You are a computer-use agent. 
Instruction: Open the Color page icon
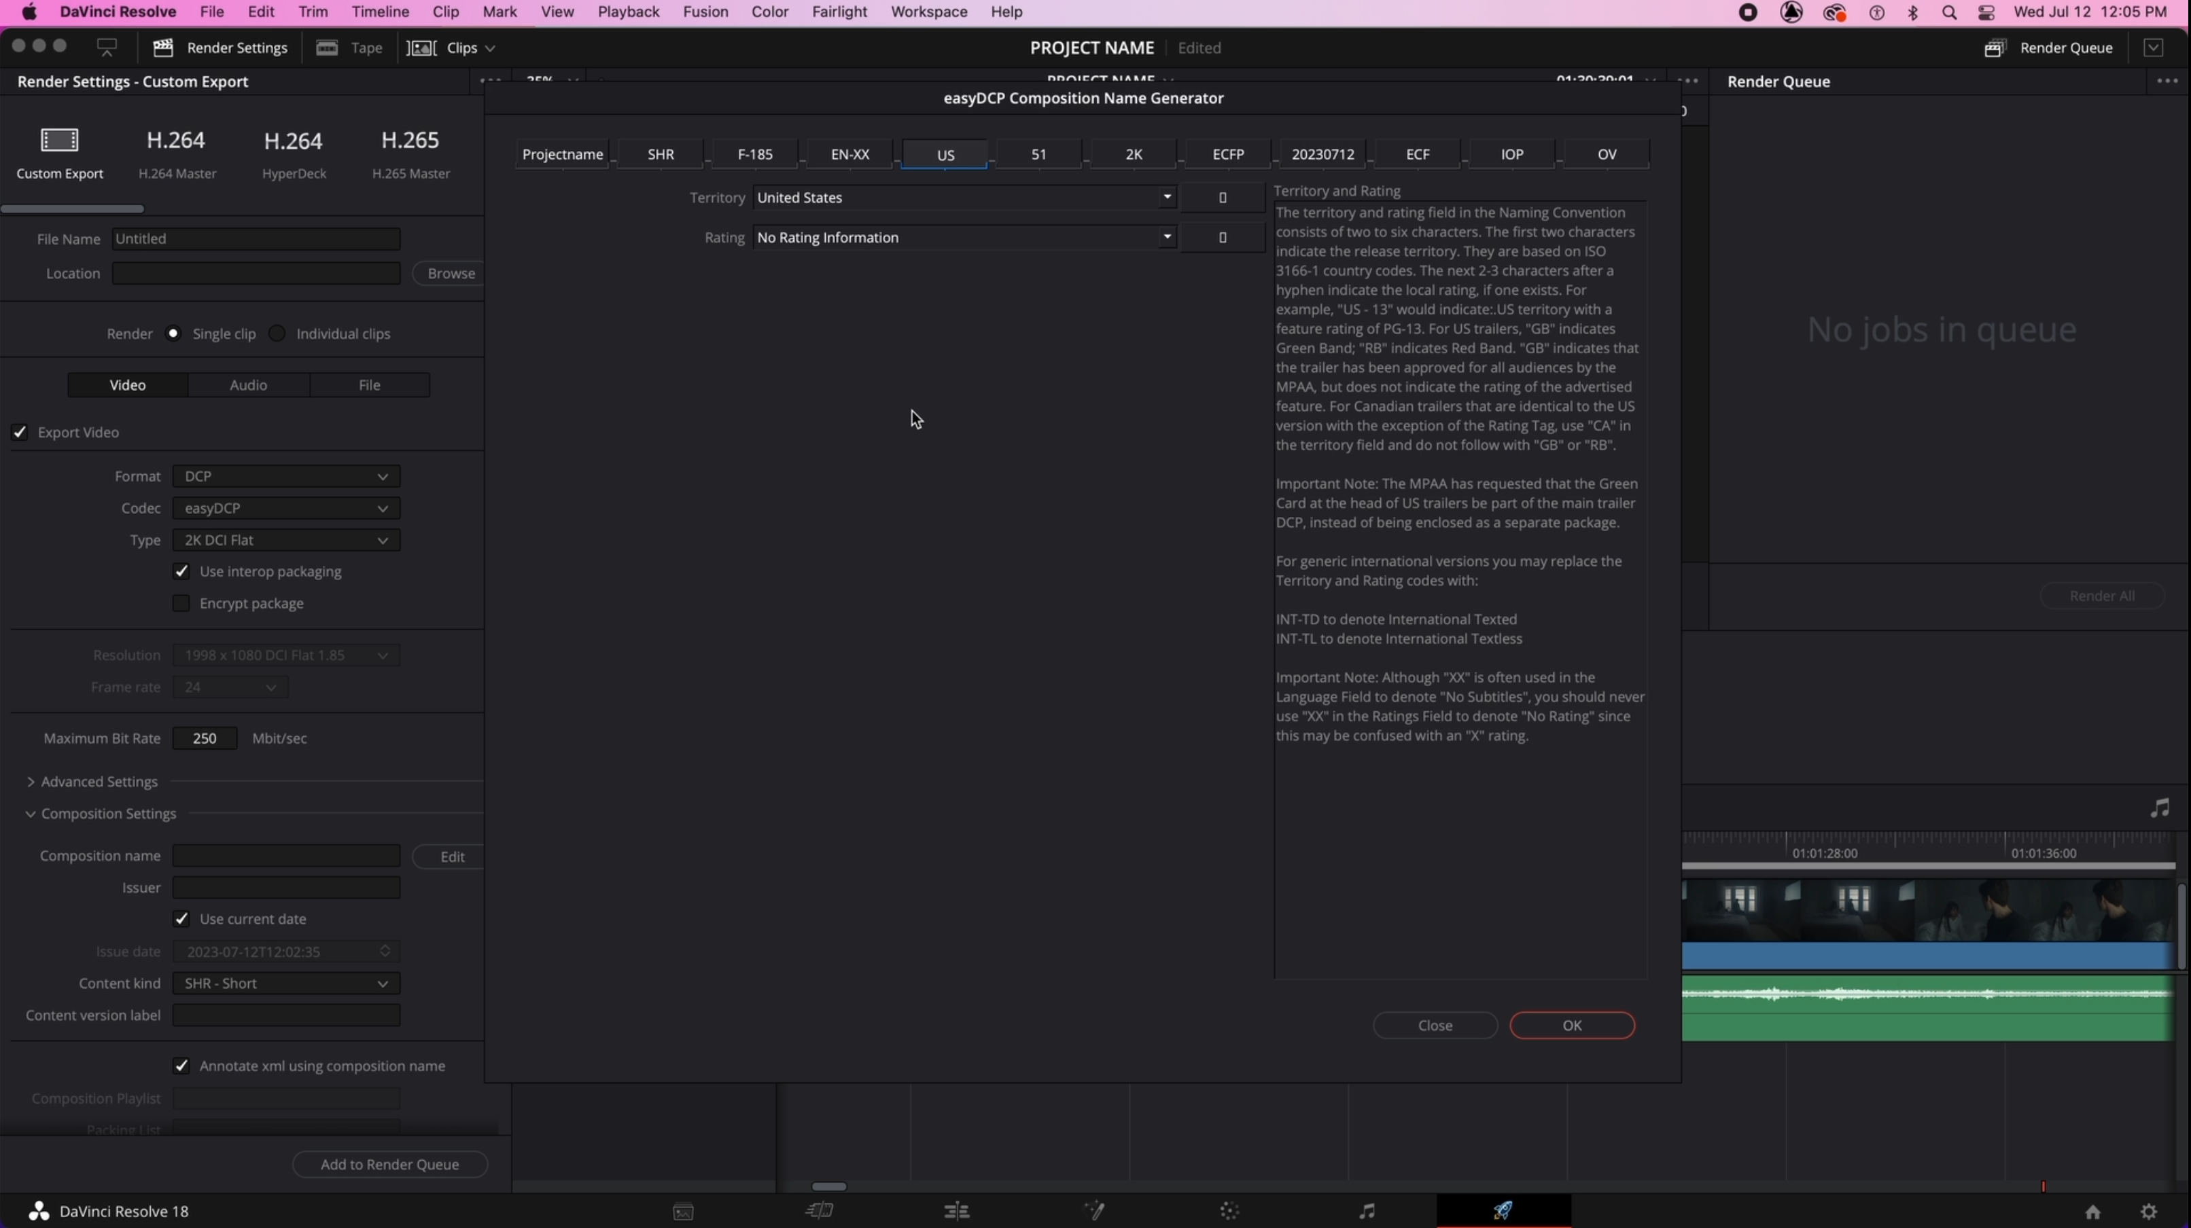pyautogui.click(x=1230, y=1211)
